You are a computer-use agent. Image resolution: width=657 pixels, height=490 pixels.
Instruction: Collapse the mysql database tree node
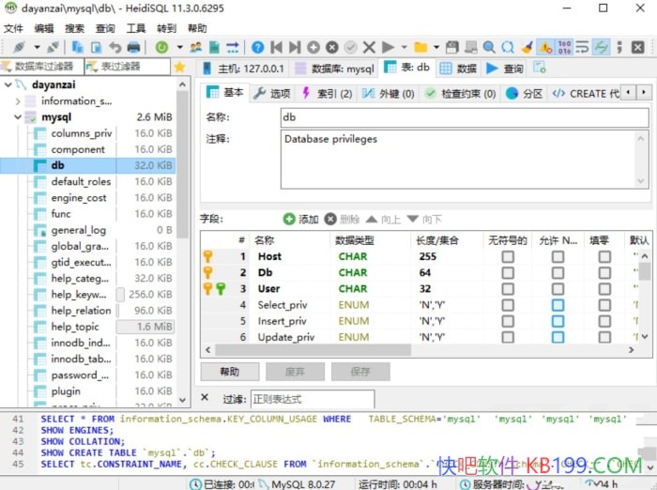pos(20,117)
